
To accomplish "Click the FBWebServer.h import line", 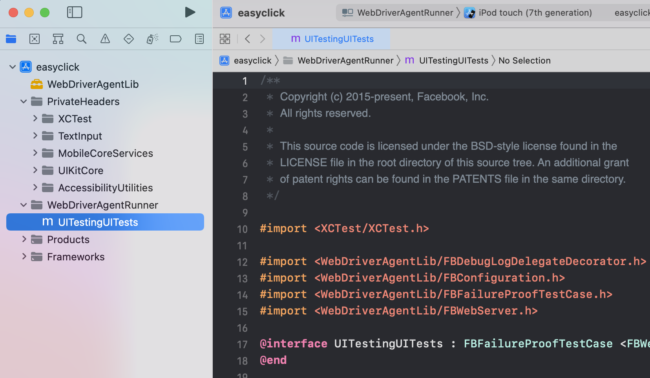I will pos(399,311).
